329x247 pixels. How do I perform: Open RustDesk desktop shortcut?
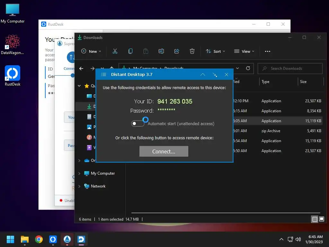[13, 76]
